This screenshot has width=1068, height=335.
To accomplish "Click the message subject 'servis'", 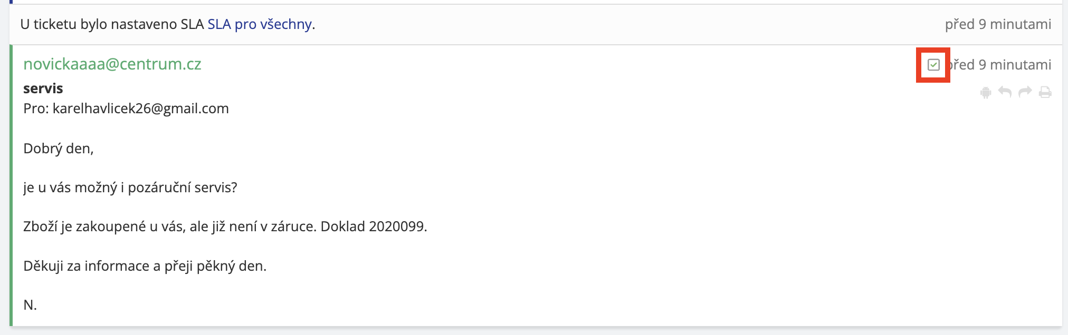I will tap(43, 88).
